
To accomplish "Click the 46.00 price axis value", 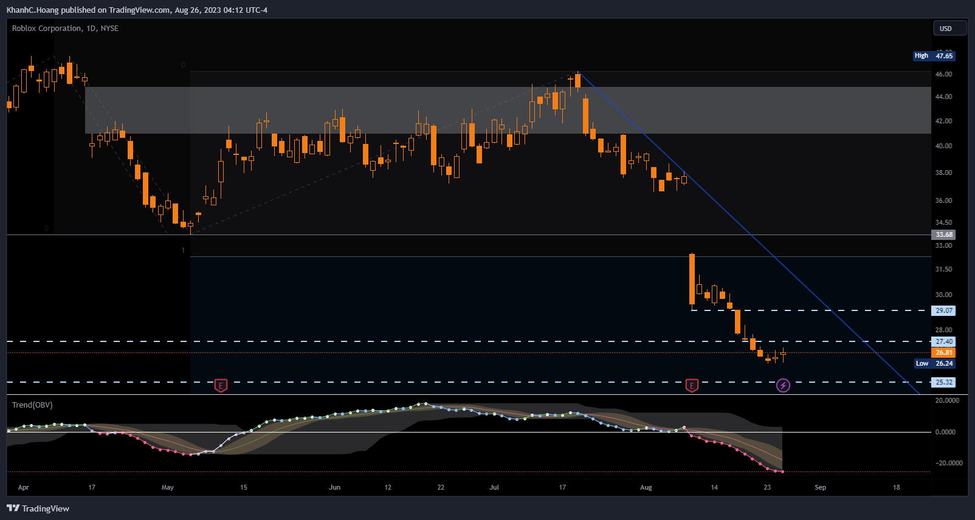I will (944, 74).
